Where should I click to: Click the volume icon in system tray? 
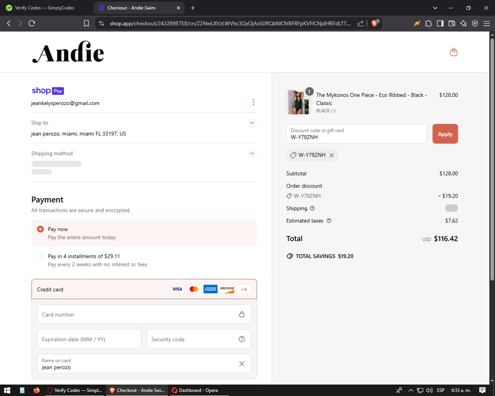[429, 390]
